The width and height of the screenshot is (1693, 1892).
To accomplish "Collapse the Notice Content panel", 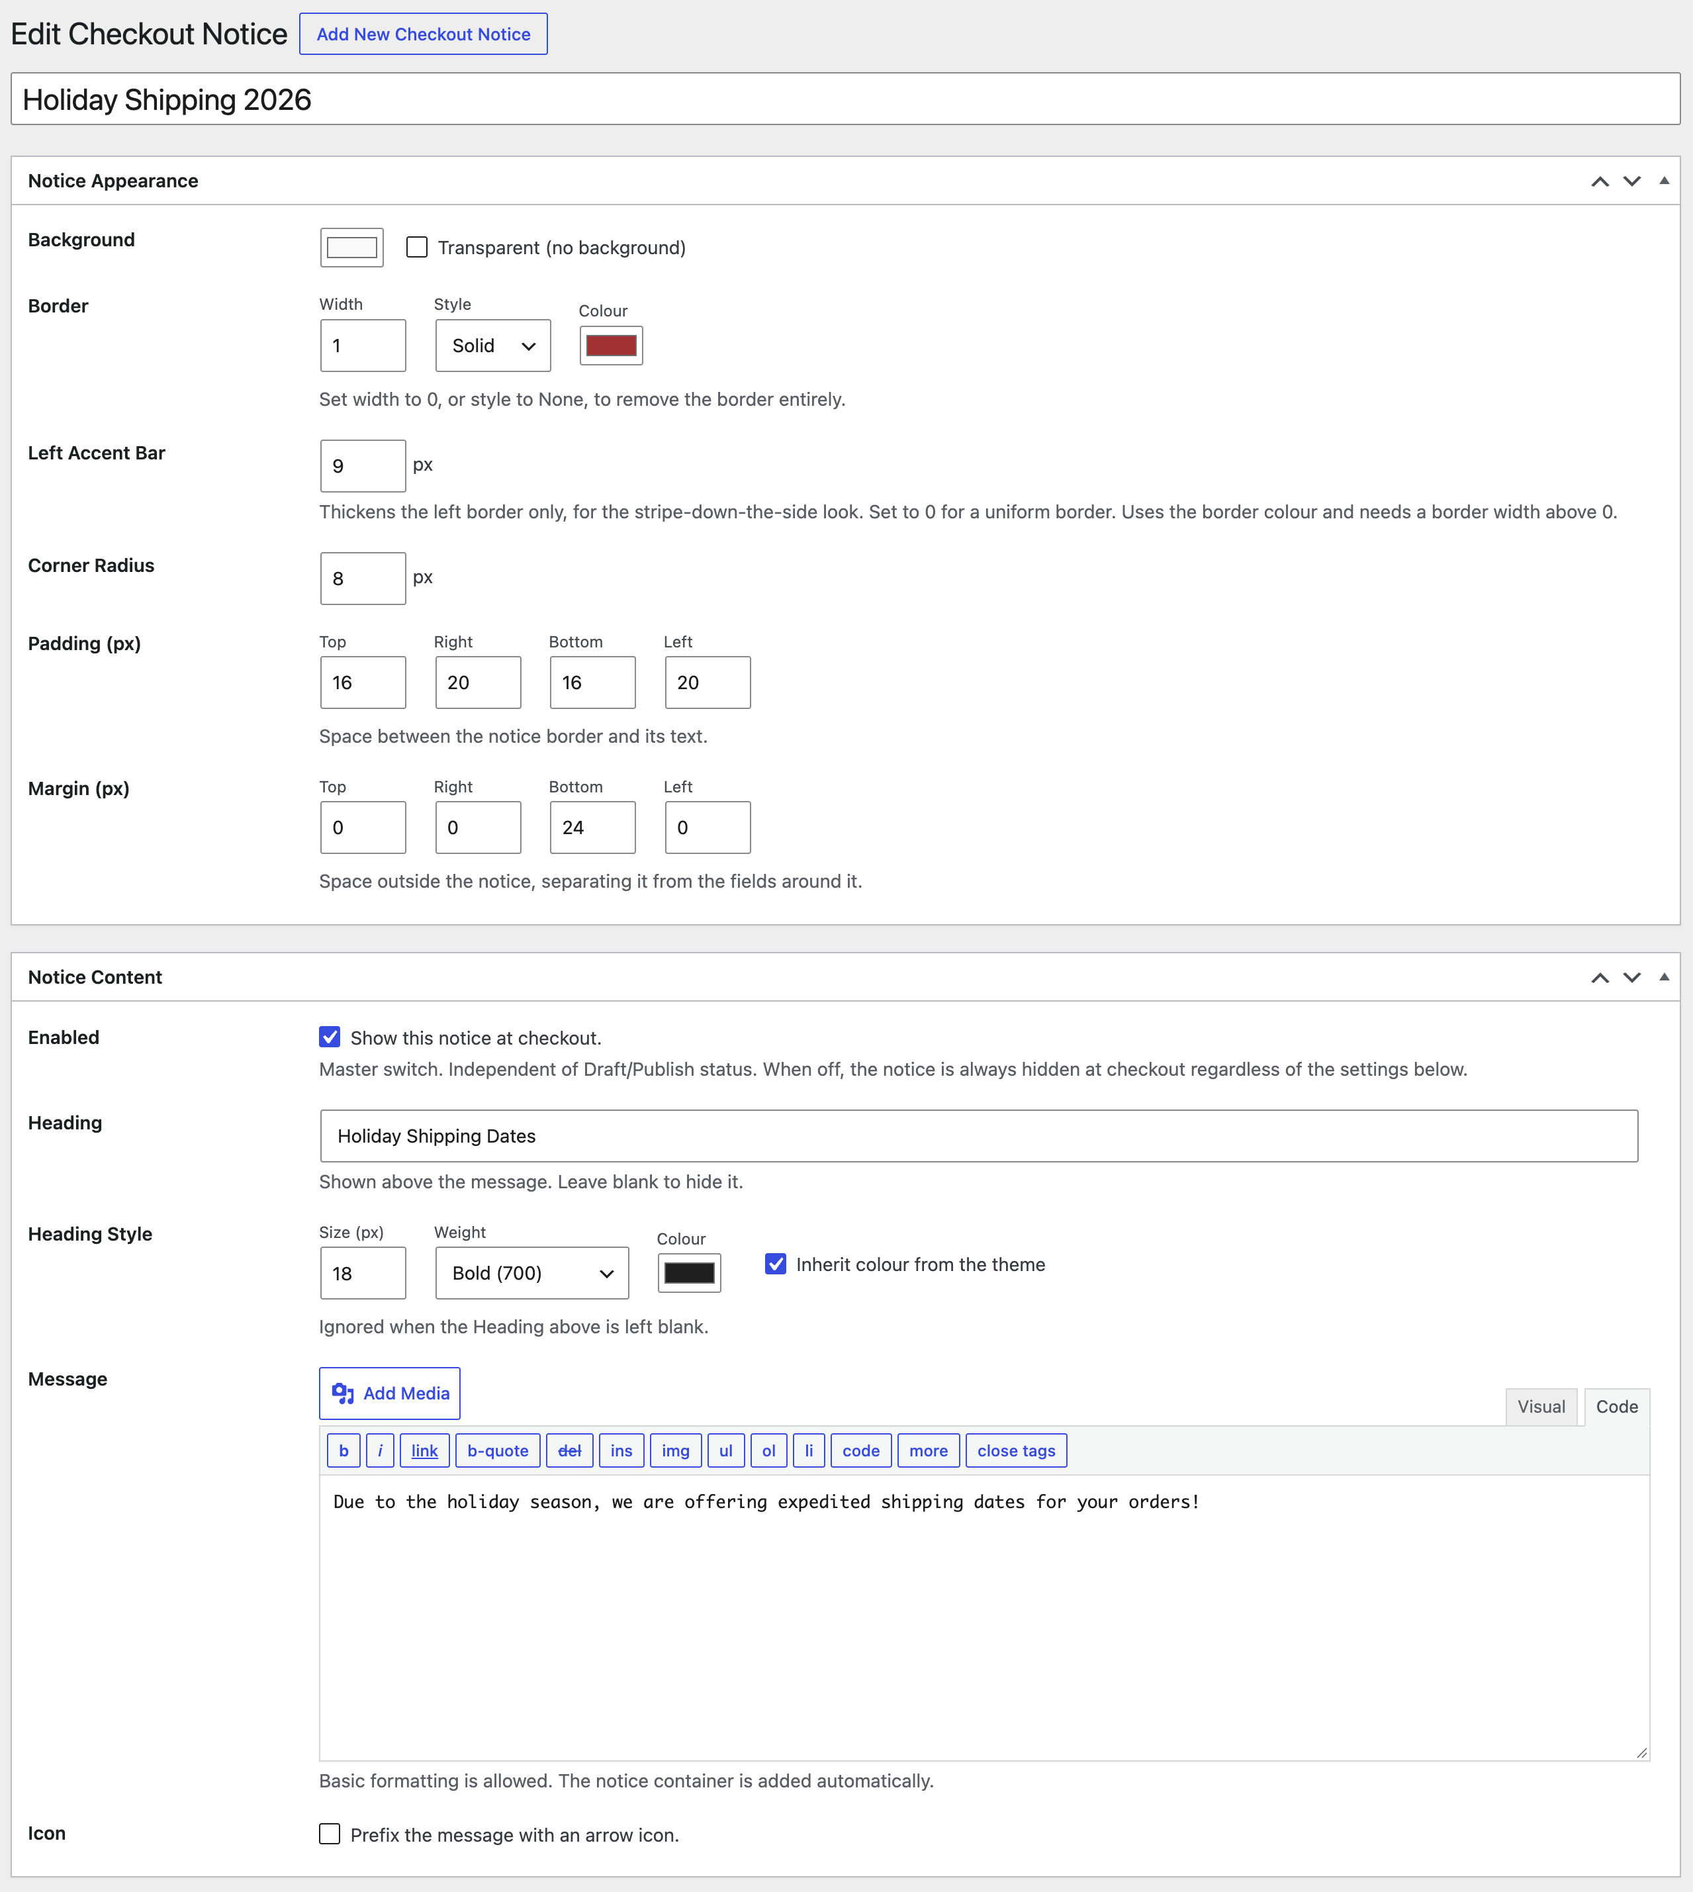I will 1664,978.
